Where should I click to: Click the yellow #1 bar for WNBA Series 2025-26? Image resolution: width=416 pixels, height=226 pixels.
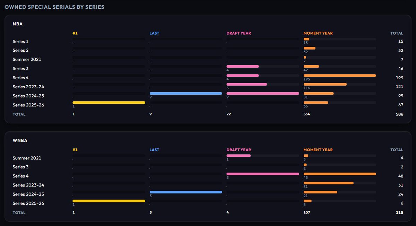tap(109, 201)
